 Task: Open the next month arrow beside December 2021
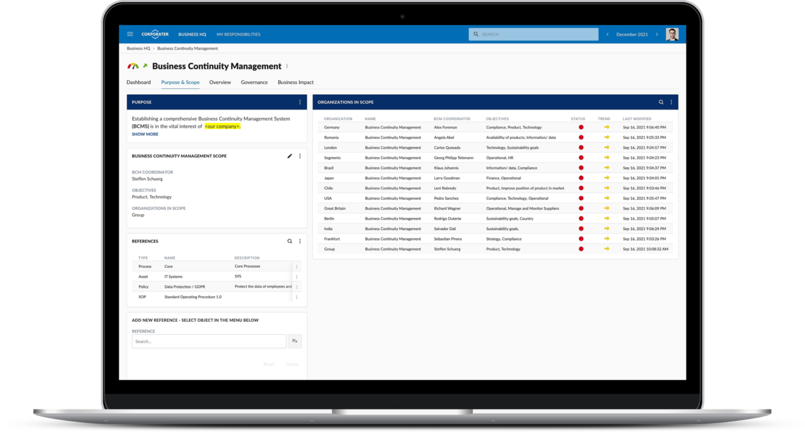pyautogui.click(x=657, y=34)
